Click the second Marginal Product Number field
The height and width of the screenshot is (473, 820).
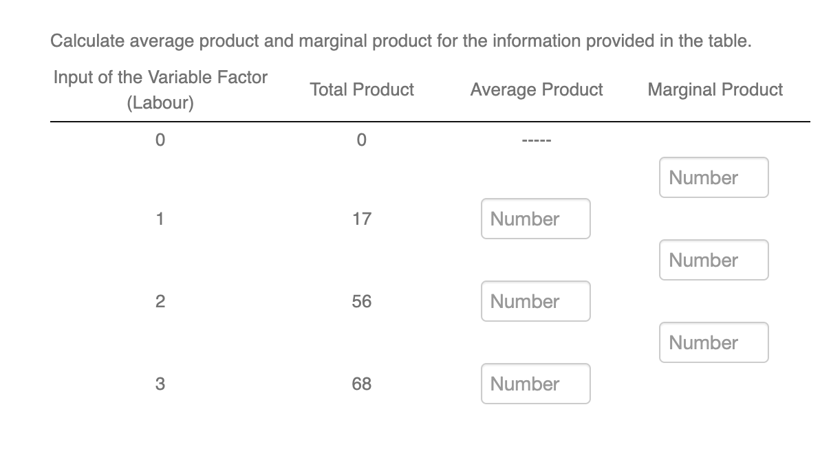(713, 260)
